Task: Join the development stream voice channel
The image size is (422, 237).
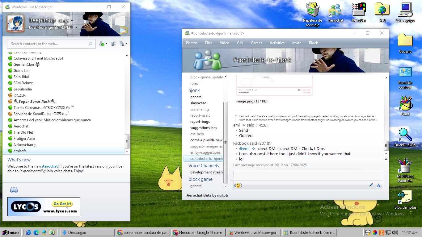Action: [207, 172]
